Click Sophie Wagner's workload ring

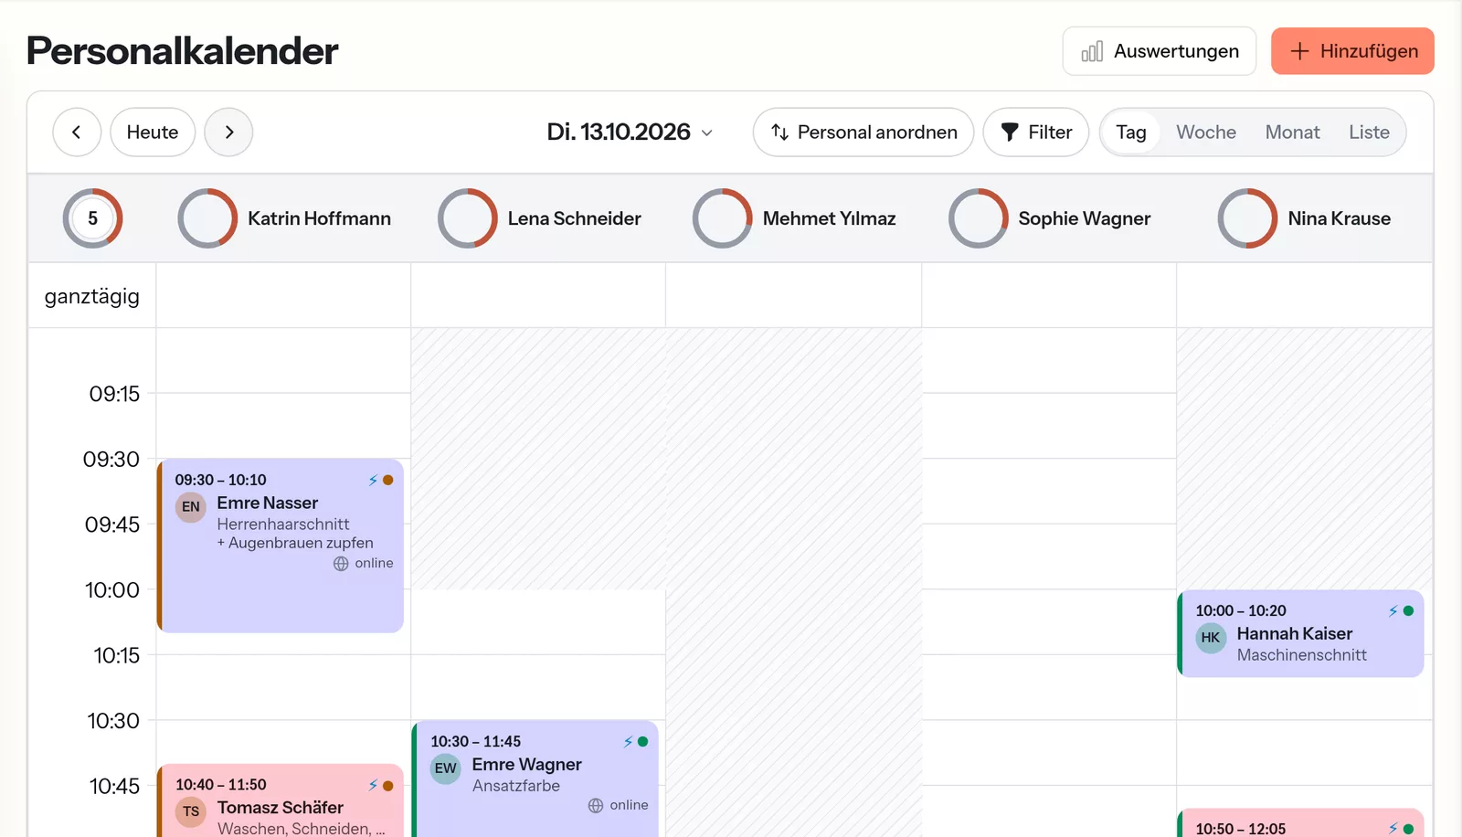click(x=979, y=218)
